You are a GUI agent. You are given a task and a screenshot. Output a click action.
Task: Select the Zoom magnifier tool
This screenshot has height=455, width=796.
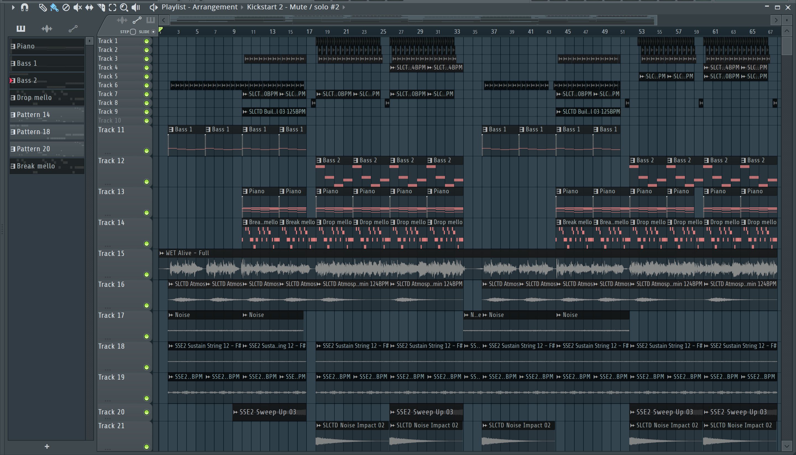point(124,7)
